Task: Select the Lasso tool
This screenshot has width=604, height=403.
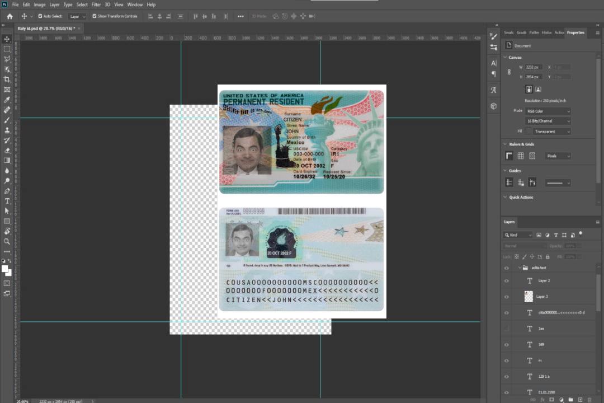Action: [x=7, y=59]
